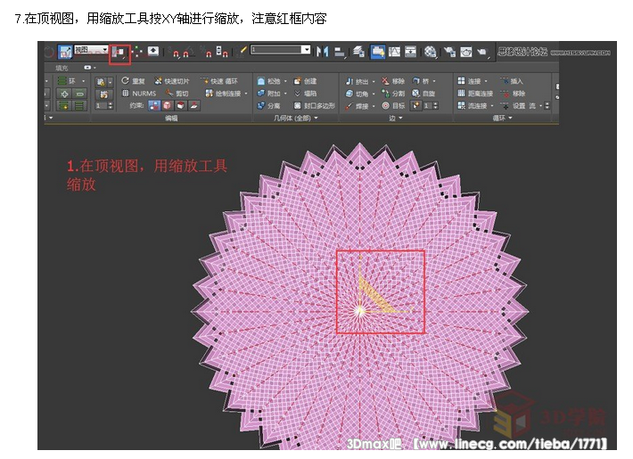Open the 焊接 weld settings arrow
This screenshot has width=633, height=459.
(374, 106)
